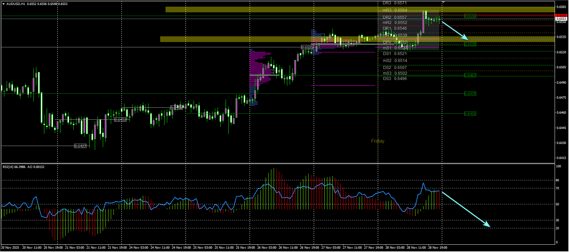Select the DR1 0.6546 pivot label
569x252 pixels.
click(395, 28)
